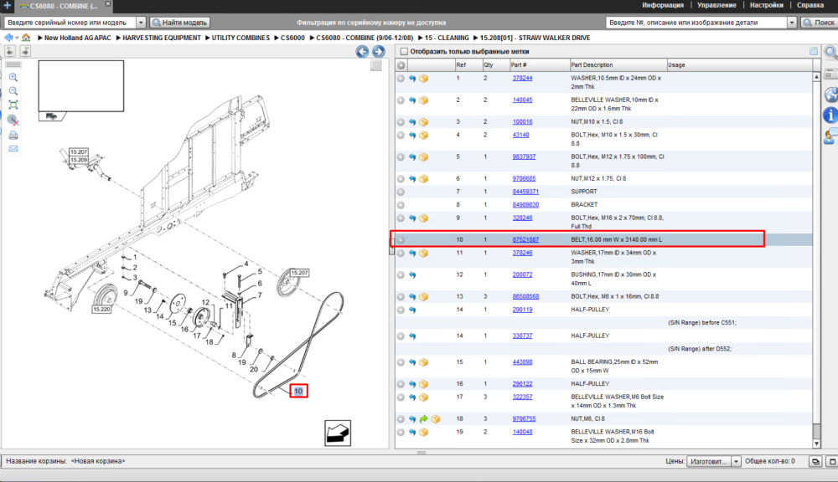Open the serial number/model dropdown arrow
Viewport: 838px width, 482px height.
(x=141, y=23)
